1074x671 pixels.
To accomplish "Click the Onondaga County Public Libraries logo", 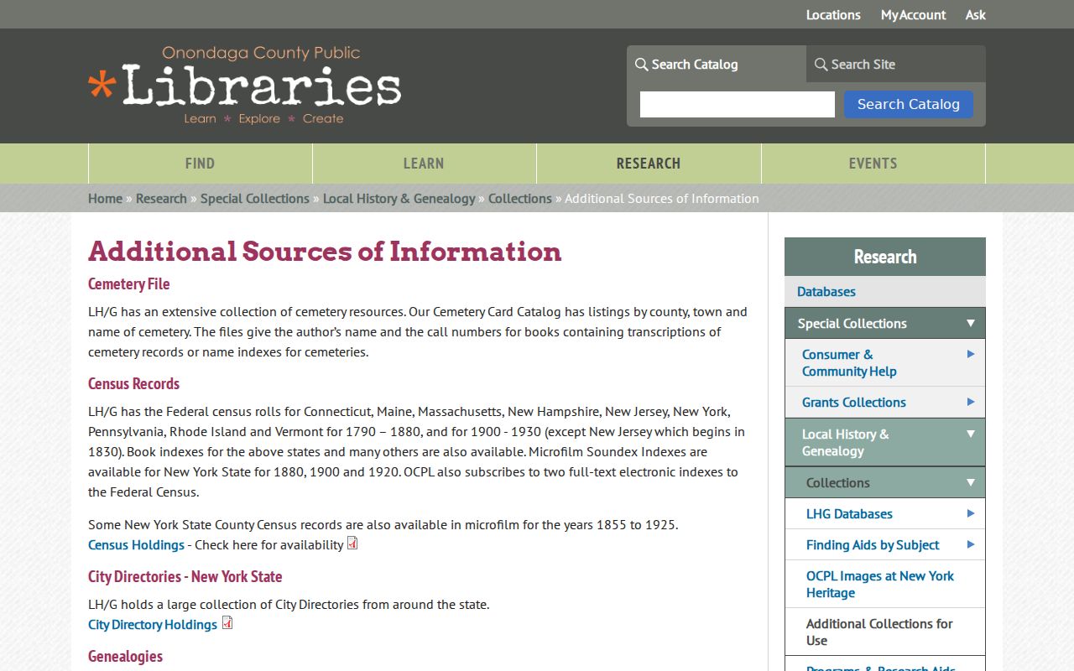I will (244, 86).
